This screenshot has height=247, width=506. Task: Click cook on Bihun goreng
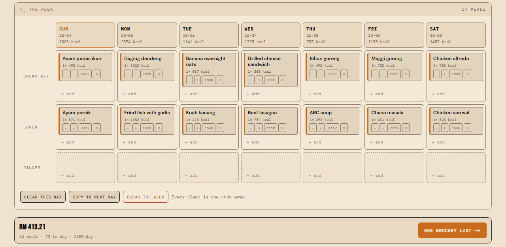(x=332, y=74)
